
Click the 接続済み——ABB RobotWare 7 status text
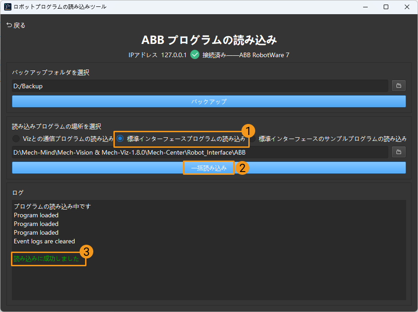(x=246, y=55)
